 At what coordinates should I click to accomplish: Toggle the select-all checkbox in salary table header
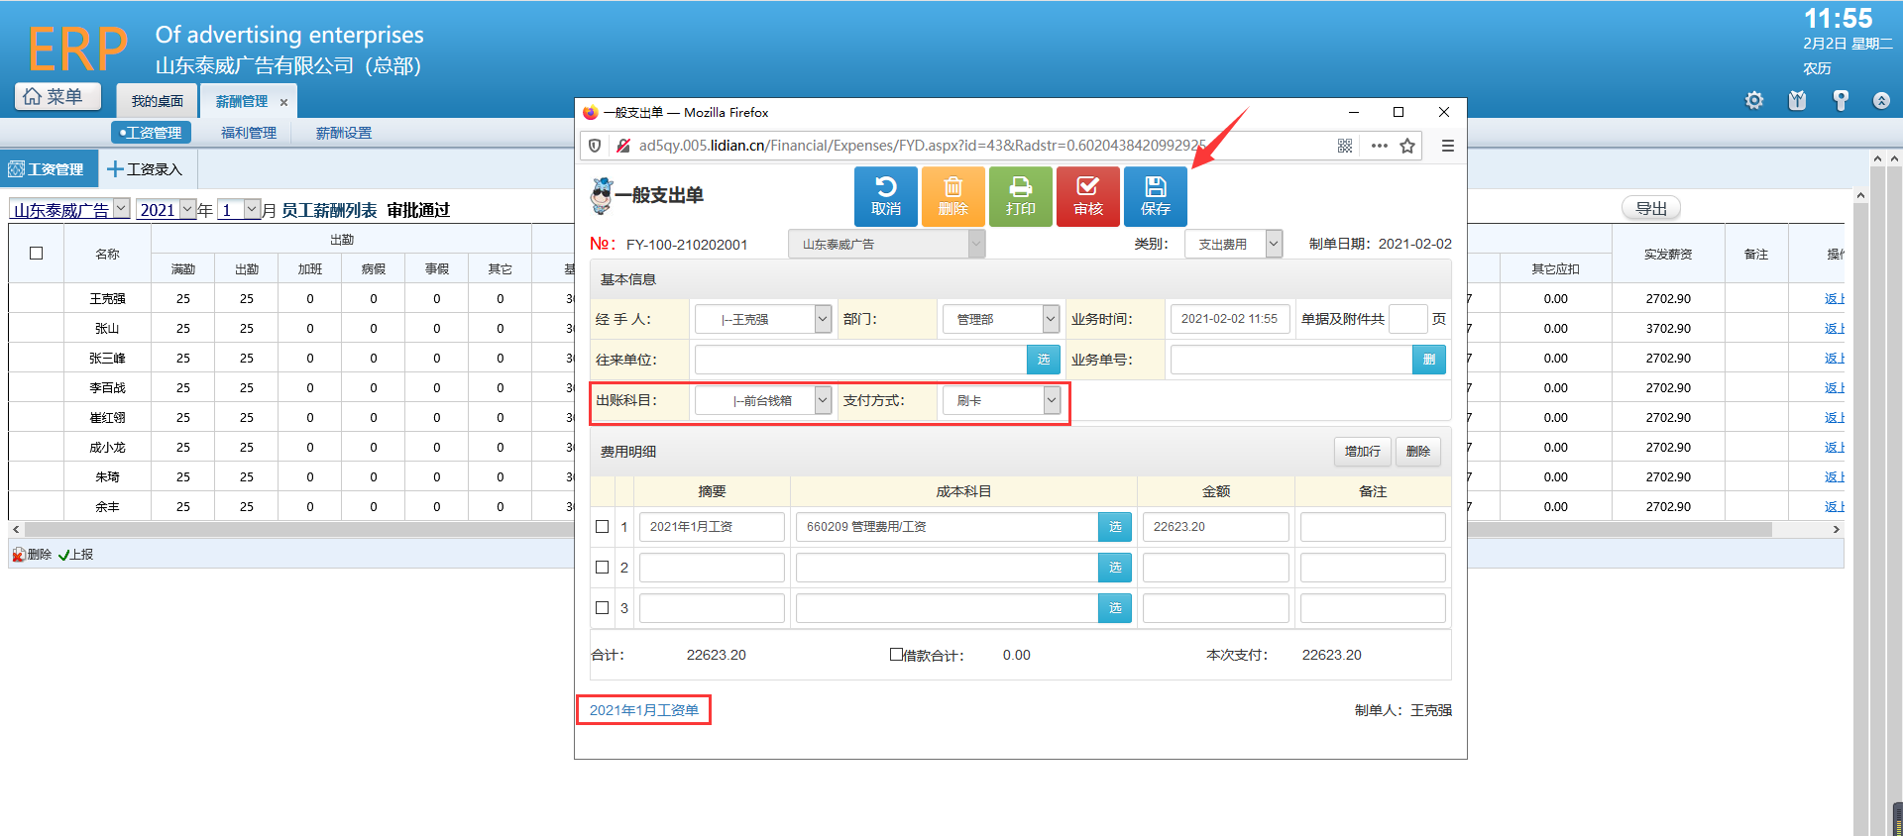(37, 254)
